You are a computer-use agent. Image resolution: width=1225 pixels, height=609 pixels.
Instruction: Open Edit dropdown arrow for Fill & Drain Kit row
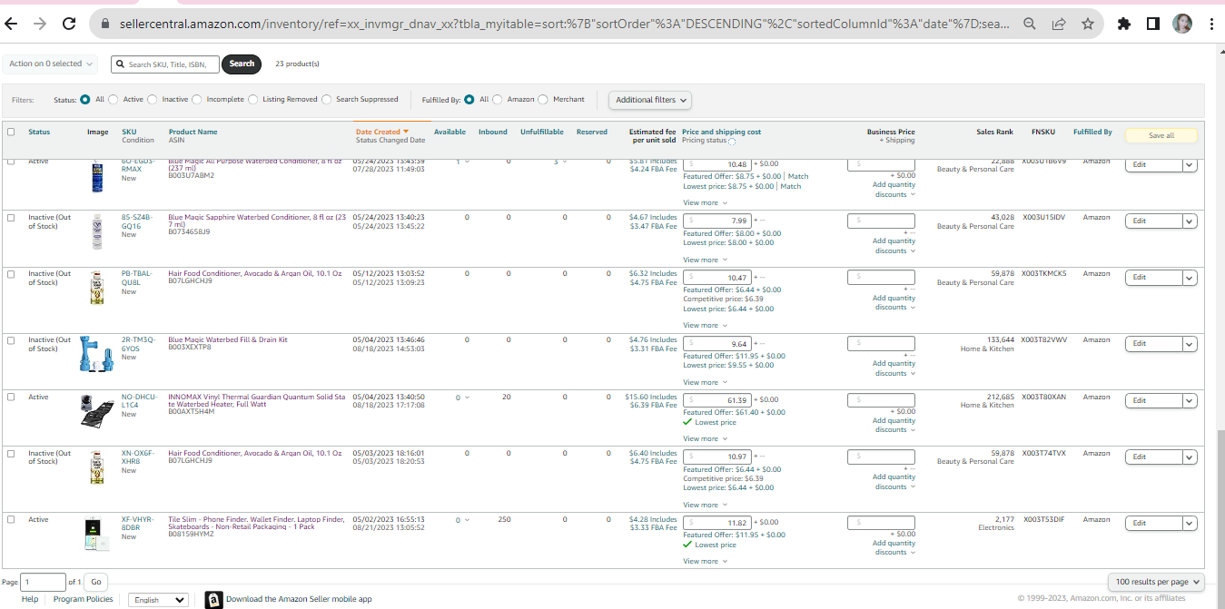1190,344
